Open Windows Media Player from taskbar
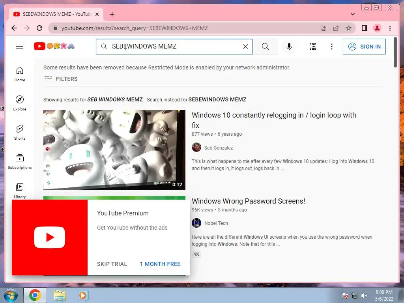The height and width of the screenshot is (303, 404). [x=83, y=295]
